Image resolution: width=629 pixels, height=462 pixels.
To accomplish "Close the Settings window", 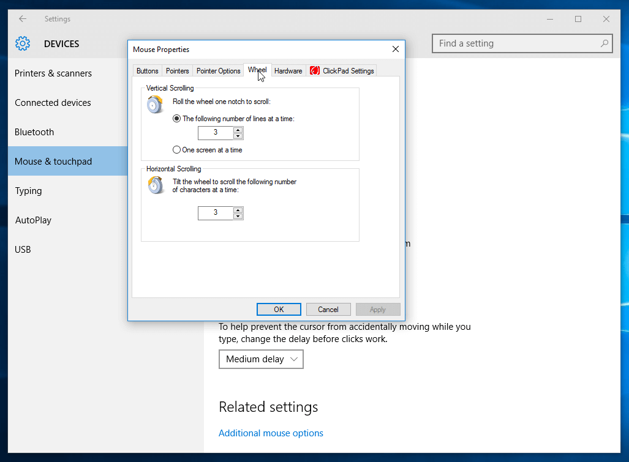I will [x=606, y=19].
